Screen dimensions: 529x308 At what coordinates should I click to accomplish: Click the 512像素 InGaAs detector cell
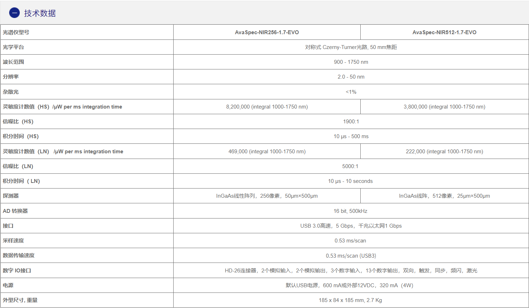444,196
